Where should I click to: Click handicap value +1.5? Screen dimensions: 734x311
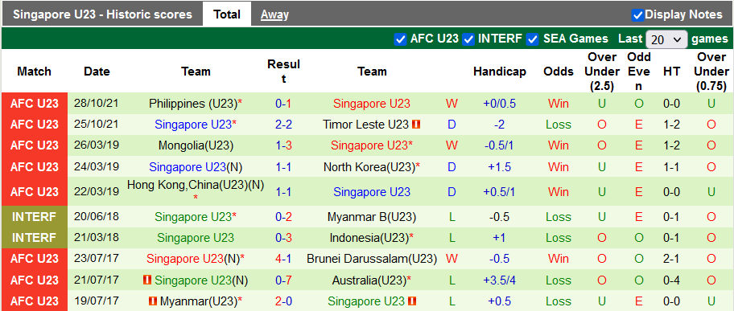500,166
